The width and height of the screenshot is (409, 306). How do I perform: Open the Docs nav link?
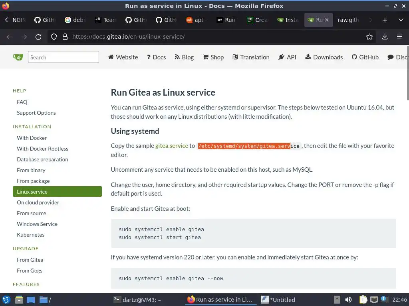pyautogui.click(x=156, y=57)
